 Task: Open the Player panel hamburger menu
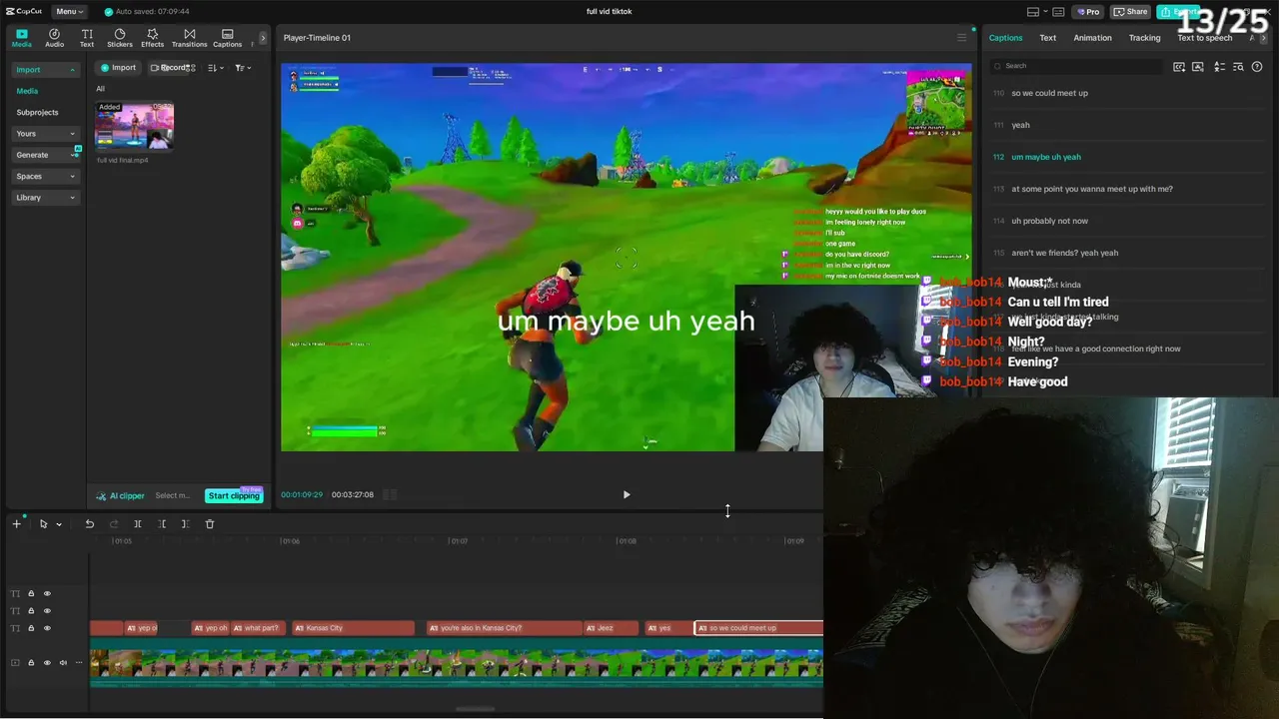(961, 38)
